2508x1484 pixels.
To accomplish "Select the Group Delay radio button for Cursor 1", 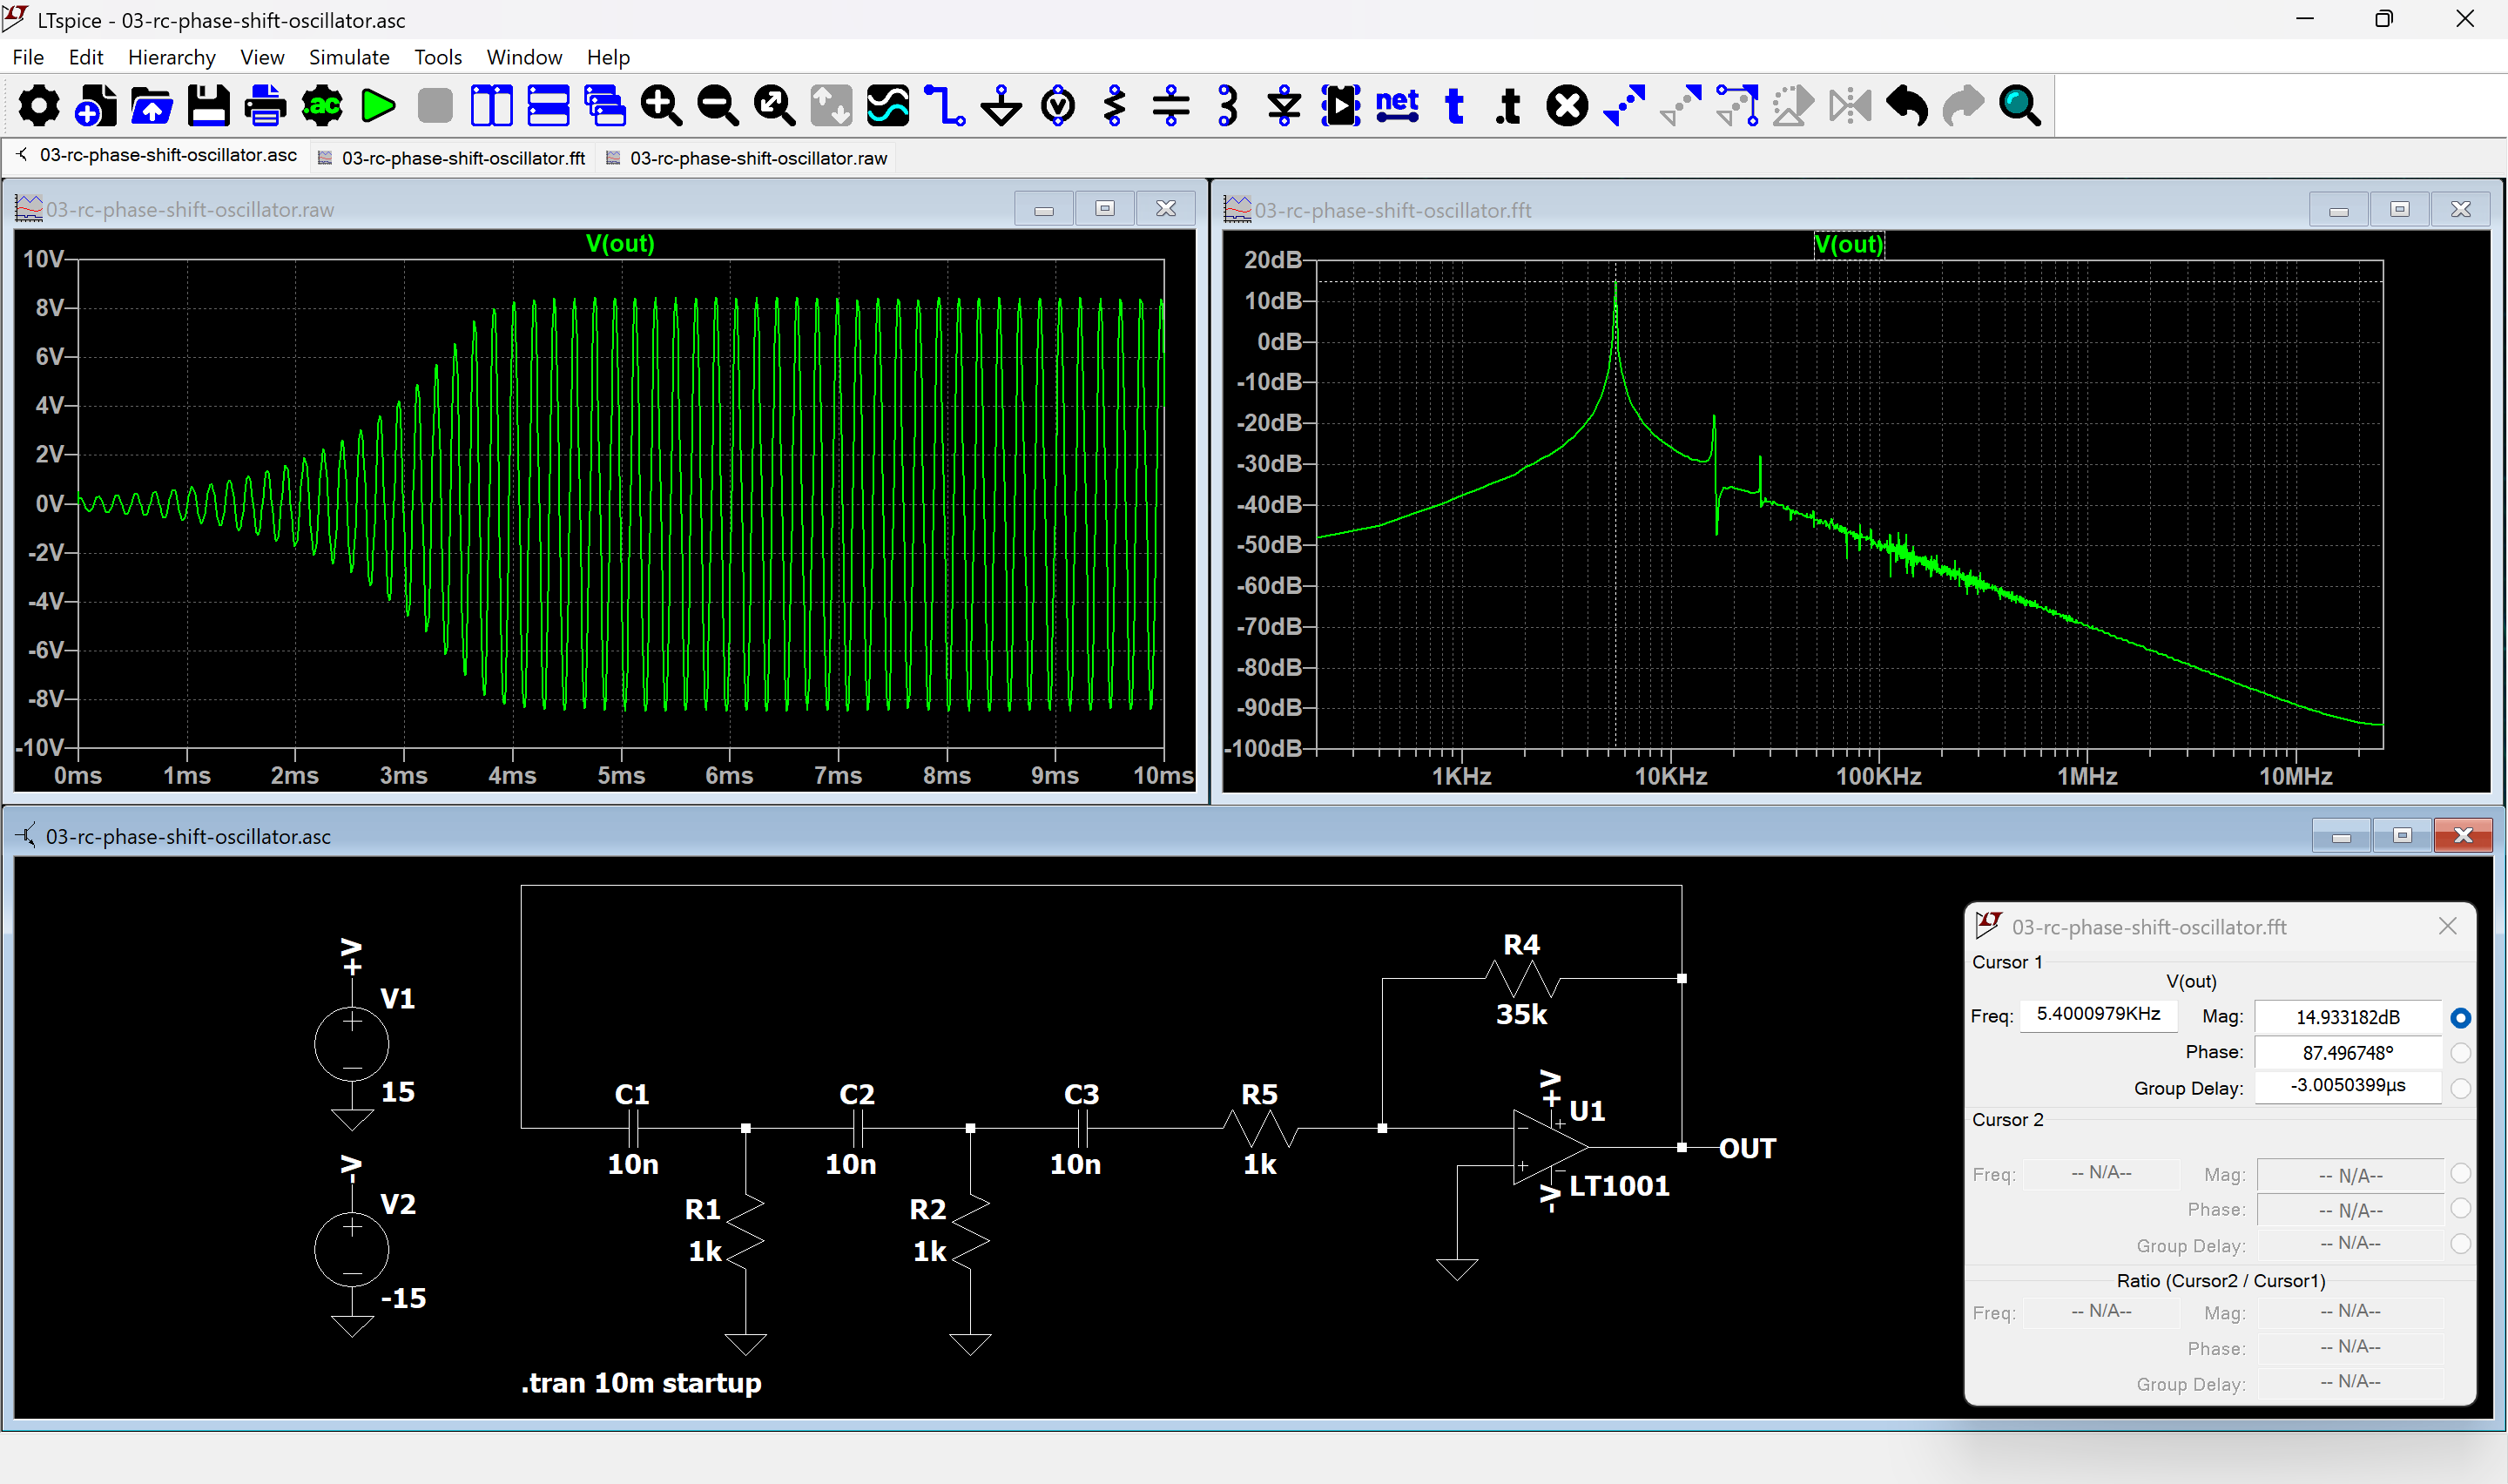I will click(2460, 1087).
